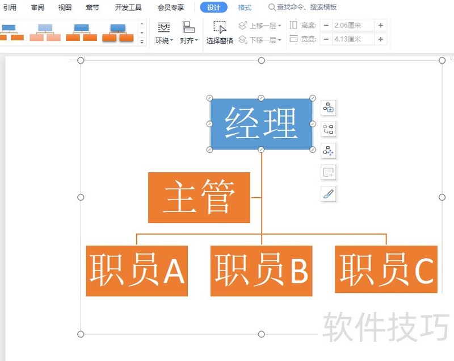Image resolution: width=454 pixels, height=361 pixels.
Task: Click the move shapes floating icon
Action: (328, 151)
